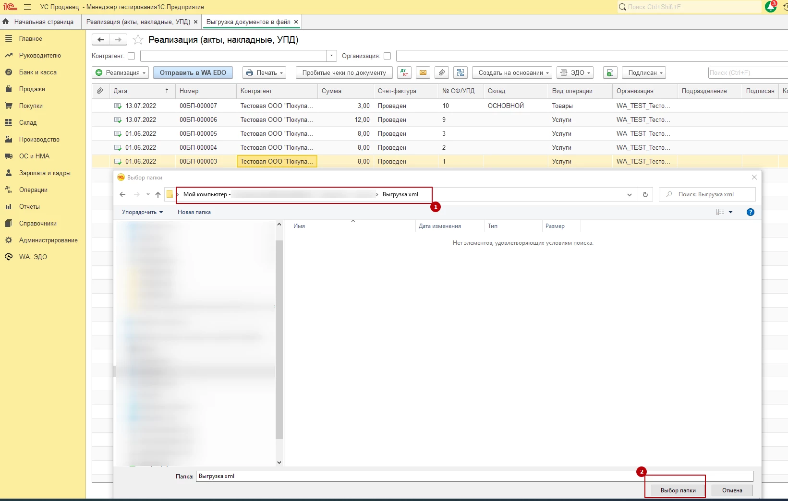Viewport: 788px width, 501px height.
Task: Switch to Реализация (акты, накладные, УПД) tab
Action: click(138, 22)
